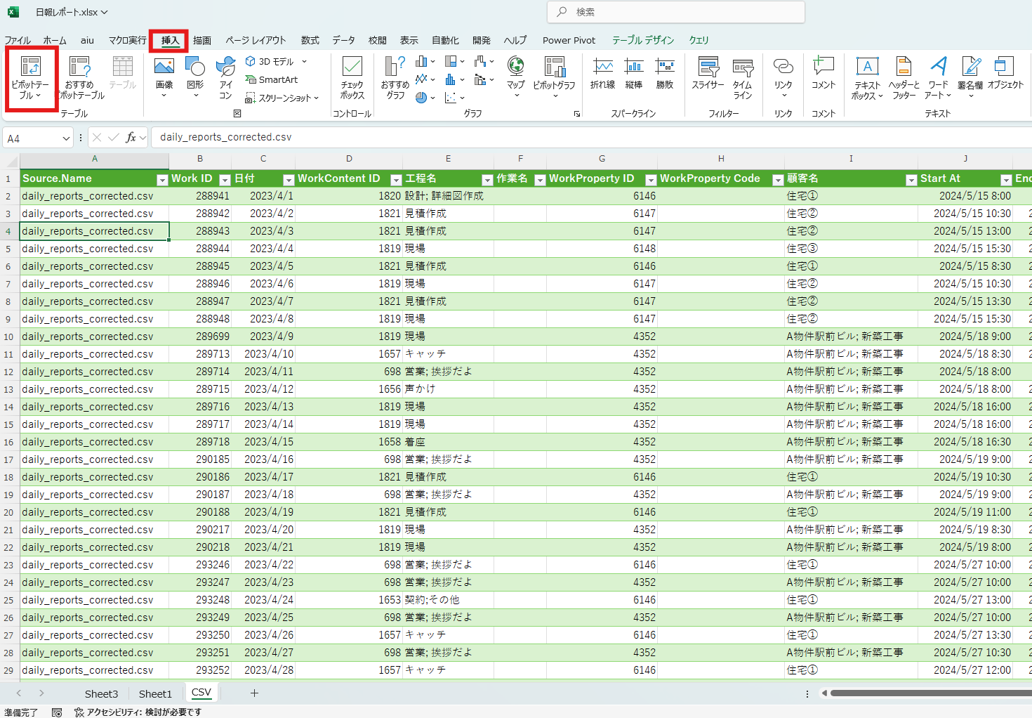Viewport: 1032px width, 718px height.
Task: Open the macro recording status bar icon
Action: (57, 712)
